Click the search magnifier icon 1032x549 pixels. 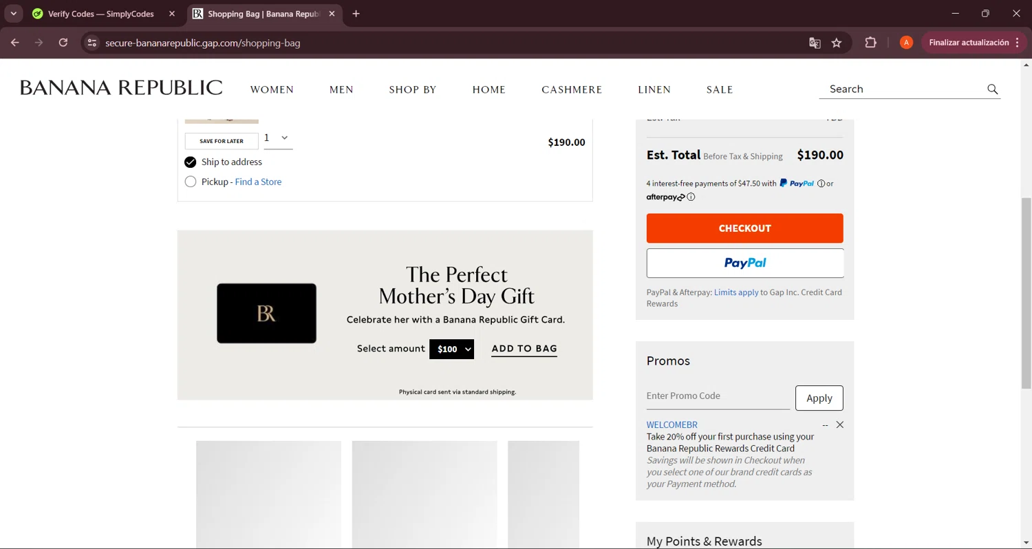992,89
